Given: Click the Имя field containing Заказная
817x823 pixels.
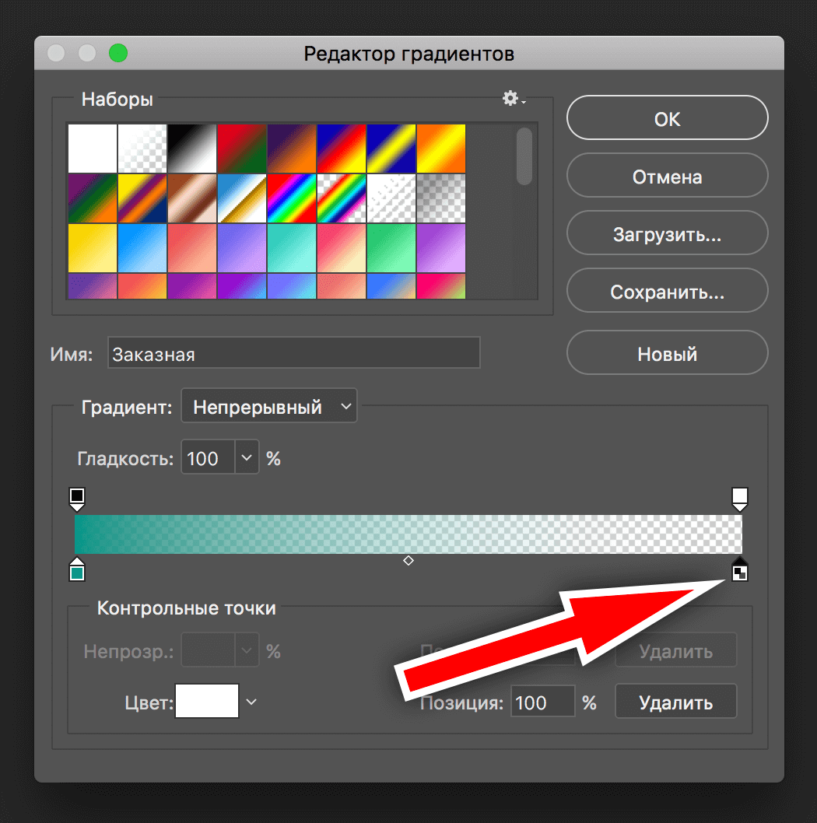Looking at the screenshot, I should pos(293,354).
